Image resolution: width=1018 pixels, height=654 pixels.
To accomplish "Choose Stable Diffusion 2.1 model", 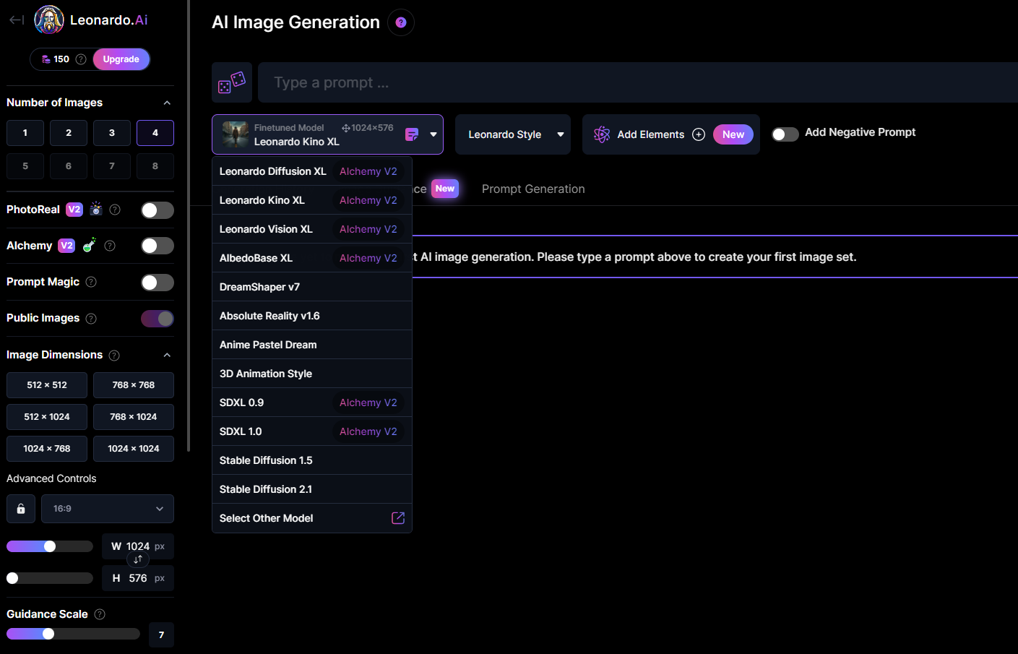I will click(x=312, y=489).
